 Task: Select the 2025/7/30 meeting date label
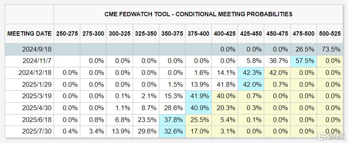click(x=37, y=132)
